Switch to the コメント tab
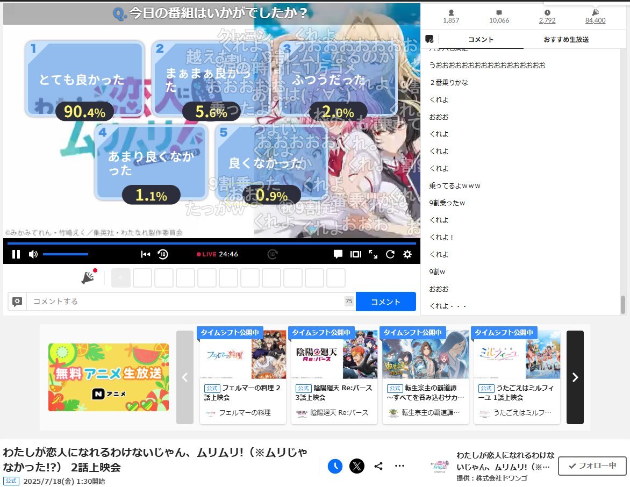This screenshot has width=630, height=487. click(x=481, y=39)
